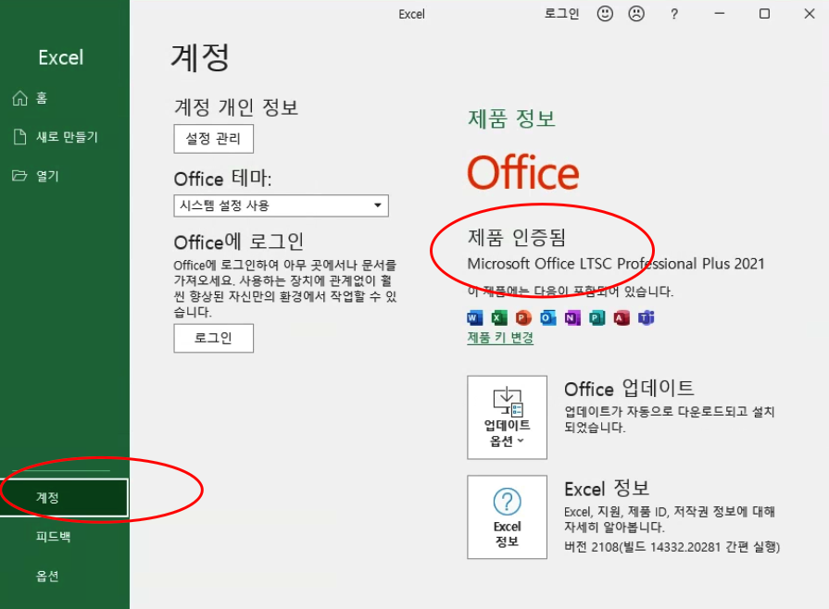Click the Excel app icon in product list
This screenshot has width=829, height=609.
(499, 317)
